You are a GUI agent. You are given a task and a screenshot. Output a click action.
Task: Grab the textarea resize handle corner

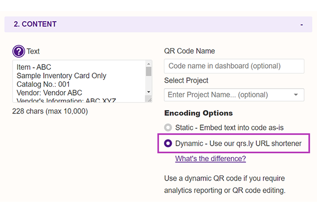point(149,100)
